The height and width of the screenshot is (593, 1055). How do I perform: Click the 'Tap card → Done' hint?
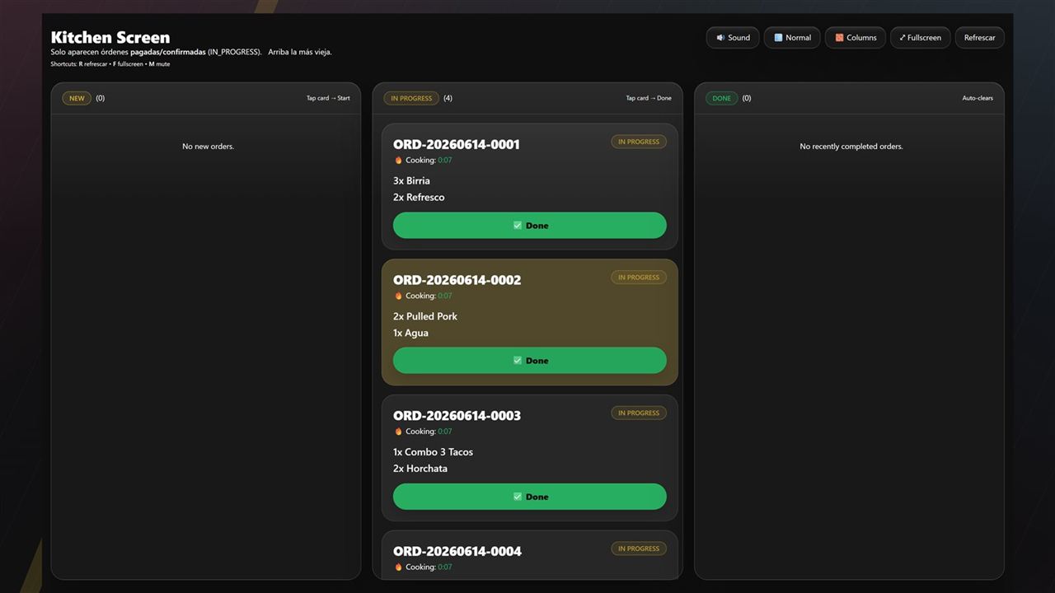click(649, 98)
